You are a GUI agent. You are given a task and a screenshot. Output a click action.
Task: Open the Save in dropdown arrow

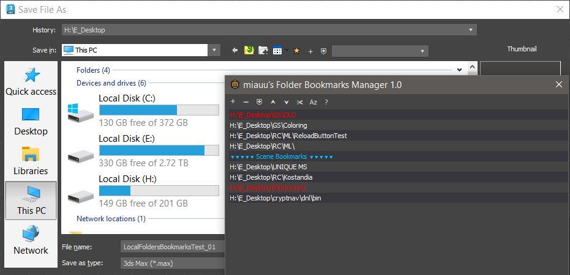[x=214, y=50]
